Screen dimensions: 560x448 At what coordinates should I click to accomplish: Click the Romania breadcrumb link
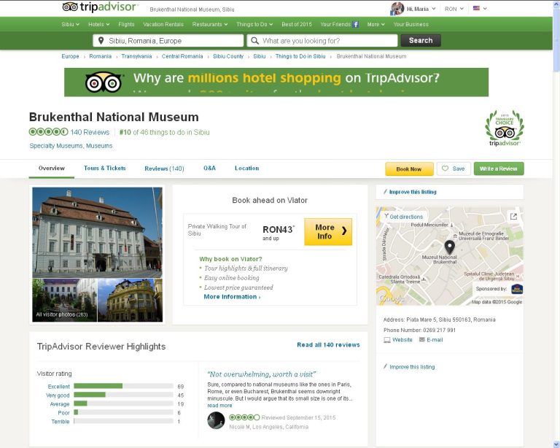(101, 56)
